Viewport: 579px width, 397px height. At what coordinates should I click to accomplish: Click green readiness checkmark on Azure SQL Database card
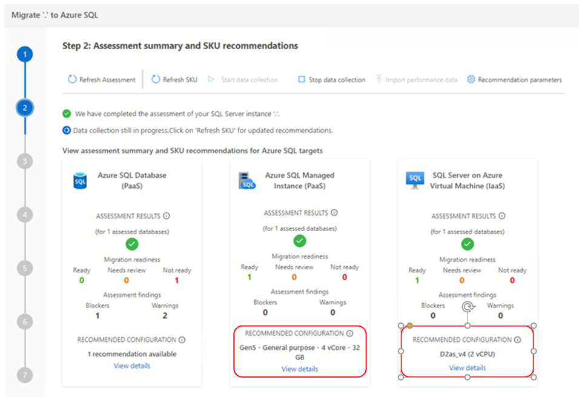click(x=132, y=244)
